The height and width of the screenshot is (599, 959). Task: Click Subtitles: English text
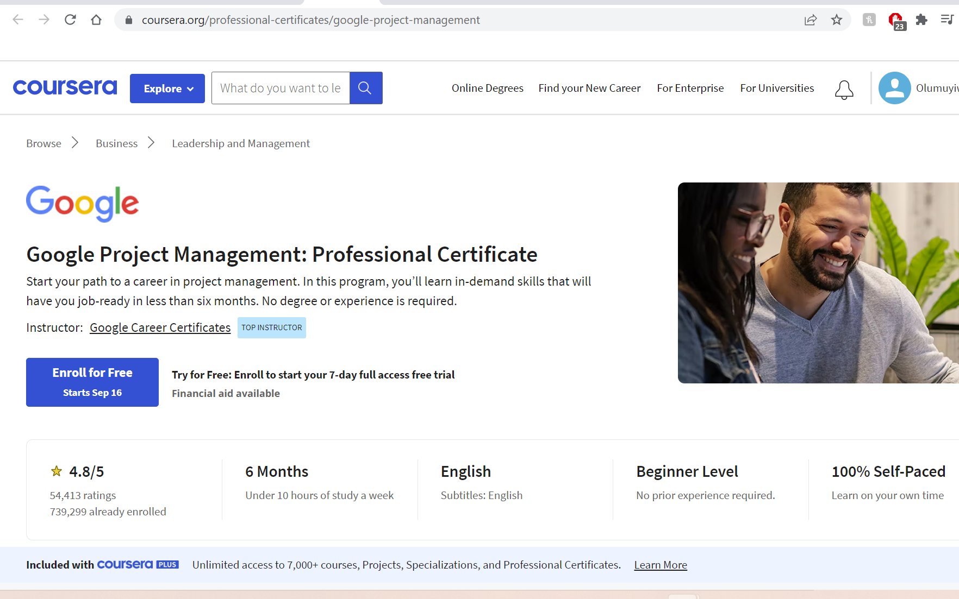(x=482, y=495)
